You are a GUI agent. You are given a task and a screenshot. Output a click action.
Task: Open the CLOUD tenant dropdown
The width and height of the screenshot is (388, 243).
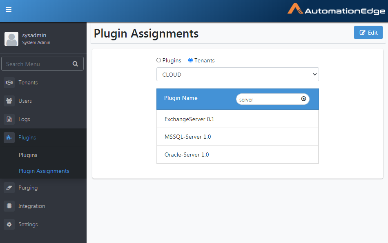click(238, 74)
